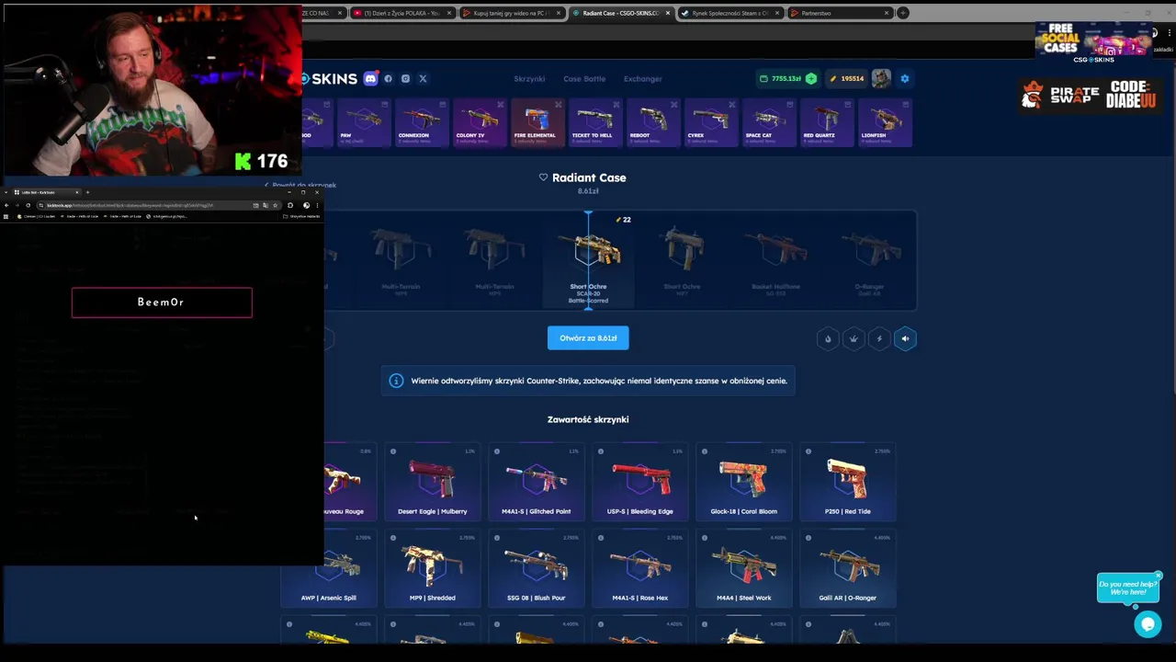Click the 'Do you need help?' bubble
The width and height of the screenshot is (1176, 662).
click(x=1127, y=588)
